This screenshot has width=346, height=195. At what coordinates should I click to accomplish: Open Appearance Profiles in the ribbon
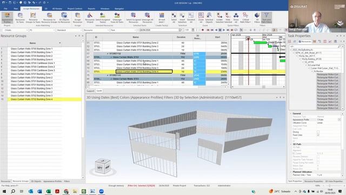[x=7, y=18]
